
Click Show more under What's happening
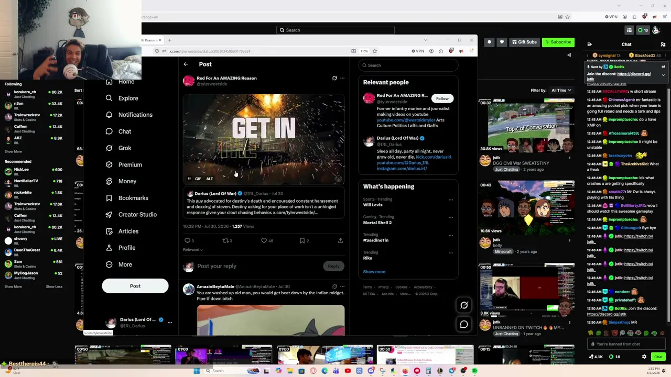coord(374,272)
